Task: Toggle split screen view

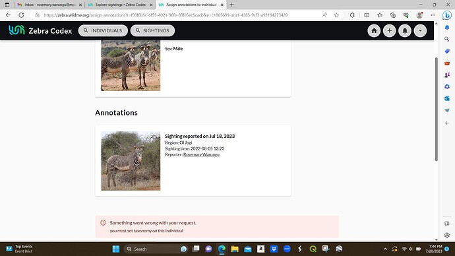Action: [x=367, y=15]
